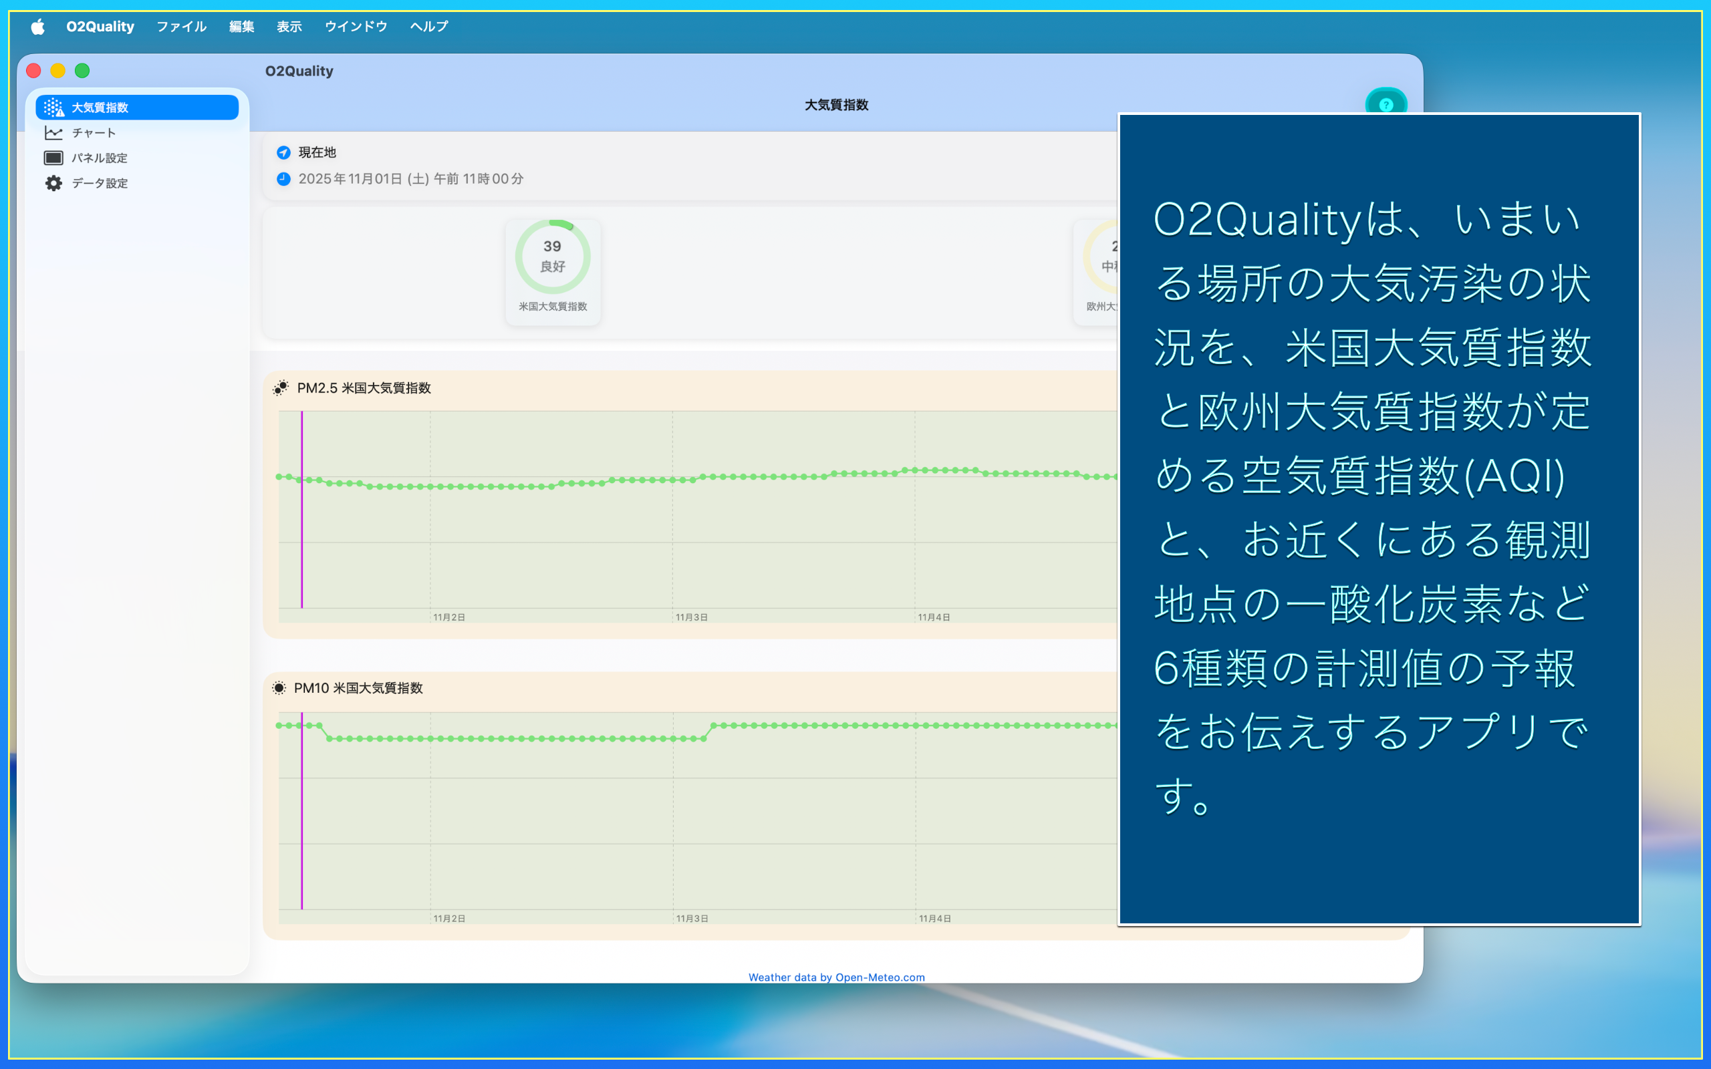
Task: Open パネル設定 panel icon
Action: pyautogui.click(x=53, y=158)
